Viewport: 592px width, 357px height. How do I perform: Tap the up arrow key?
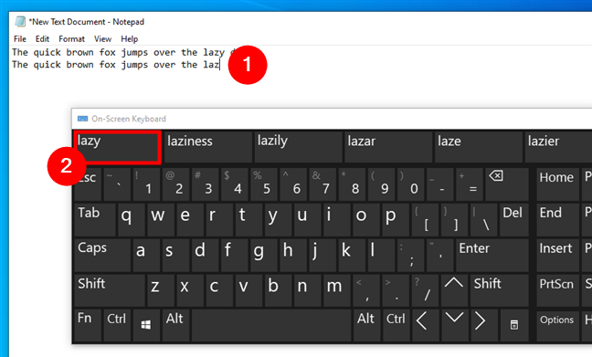(454, 290)
